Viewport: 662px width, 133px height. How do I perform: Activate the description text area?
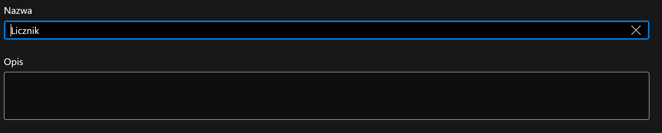tap(326, 96)
